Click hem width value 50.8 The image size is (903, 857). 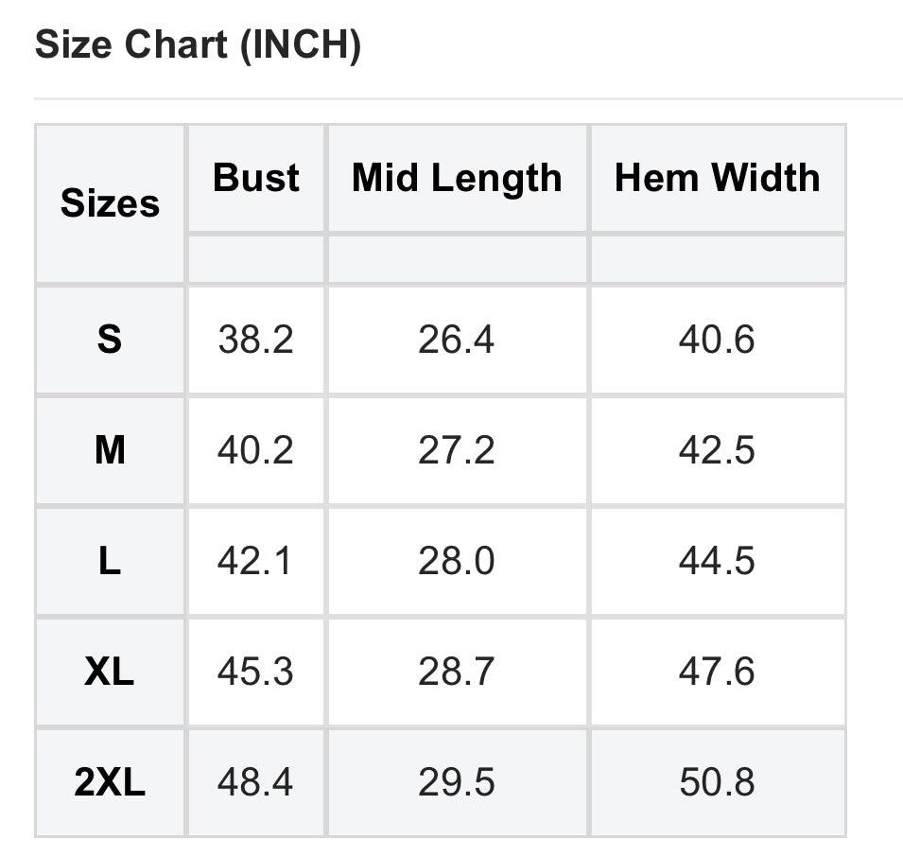click(717, 783)
